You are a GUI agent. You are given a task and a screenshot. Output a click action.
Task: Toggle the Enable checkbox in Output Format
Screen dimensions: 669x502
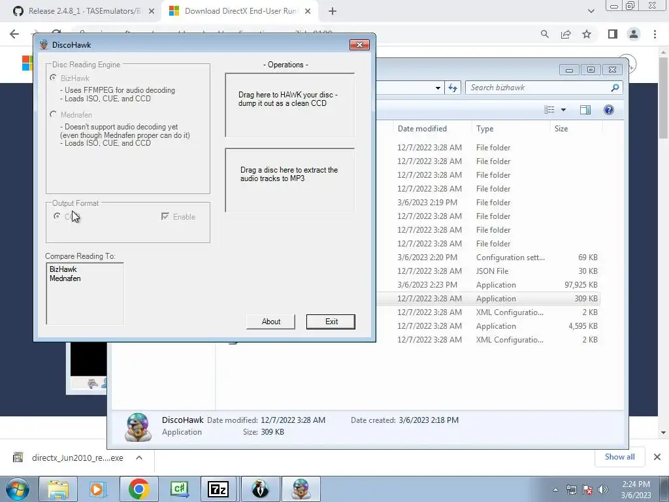pos(165,216)
